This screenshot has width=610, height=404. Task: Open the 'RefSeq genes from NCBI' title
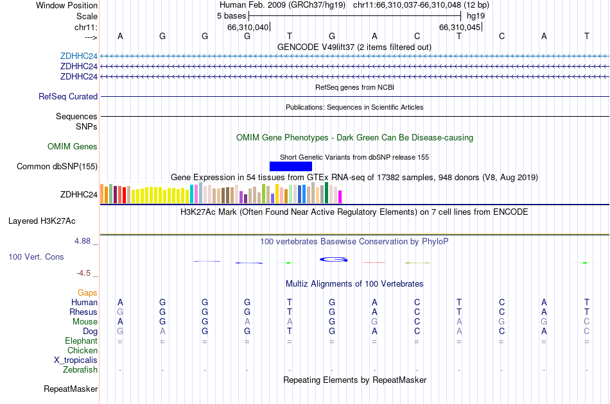point(354,87)
